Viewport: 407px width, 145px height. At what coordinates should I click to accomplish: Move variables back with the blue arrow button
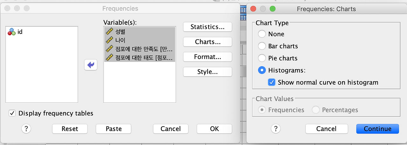coord(91,65)
